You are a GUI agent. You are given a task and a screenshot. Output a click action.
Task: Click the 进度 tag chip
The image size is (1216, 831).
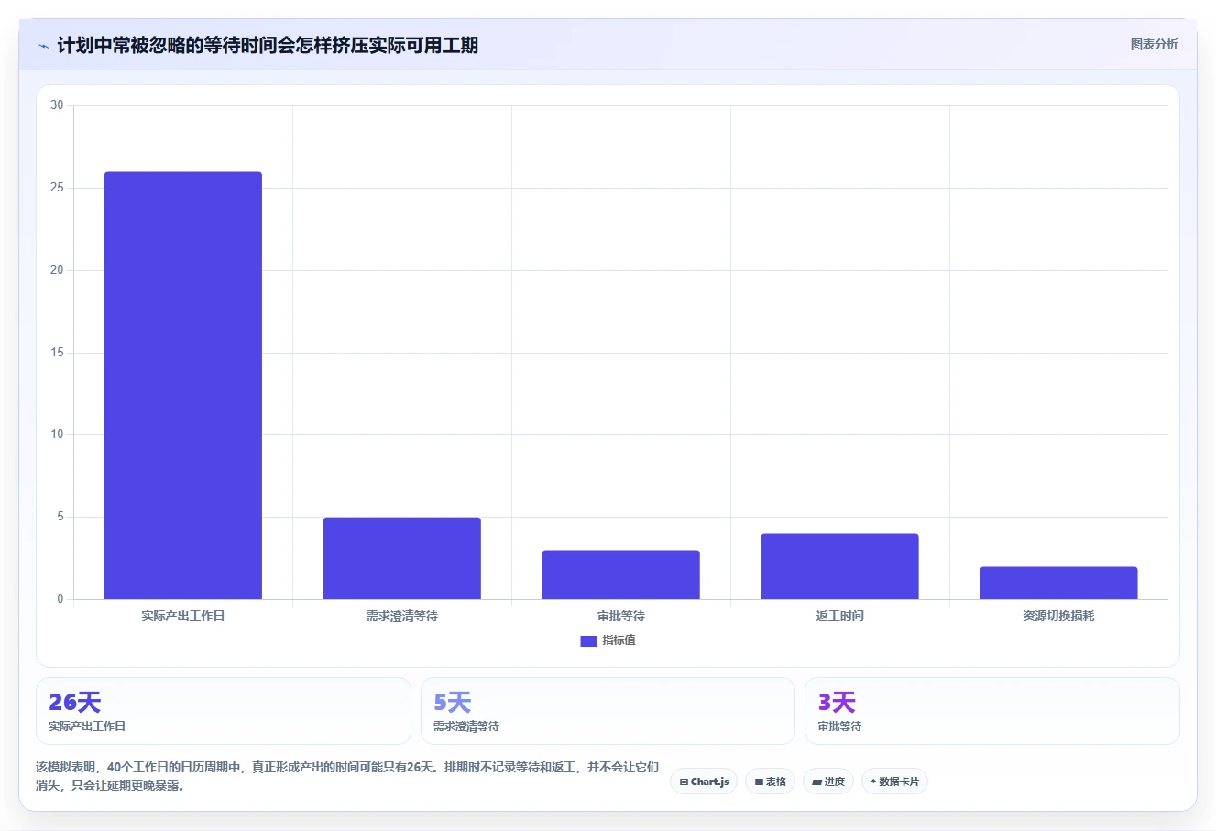coord(828,782)
